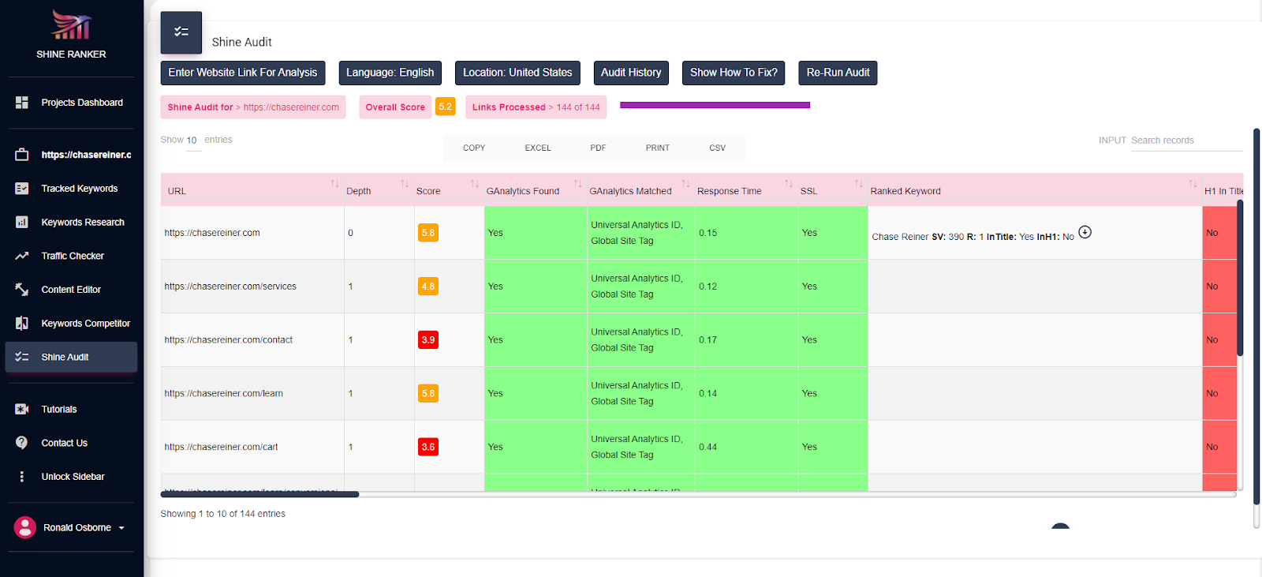Go to Keywords Research page

click(x=83, y=223)
